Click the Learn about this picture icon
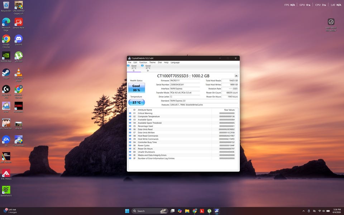 point(331,22)
